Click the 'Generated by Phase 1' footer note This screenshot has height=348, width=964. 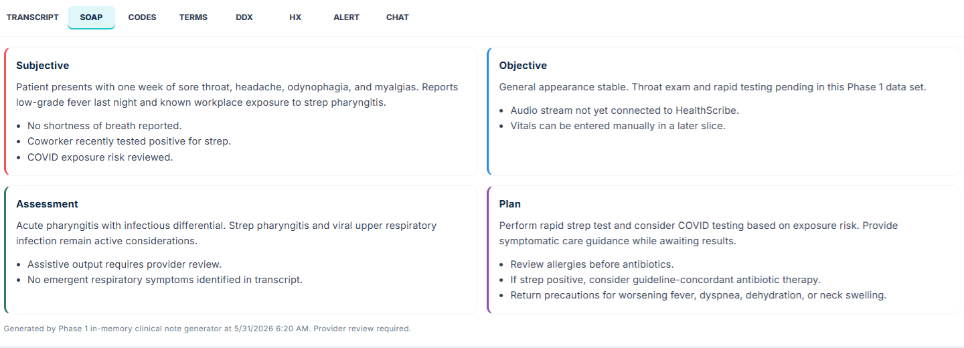(208, 329)
